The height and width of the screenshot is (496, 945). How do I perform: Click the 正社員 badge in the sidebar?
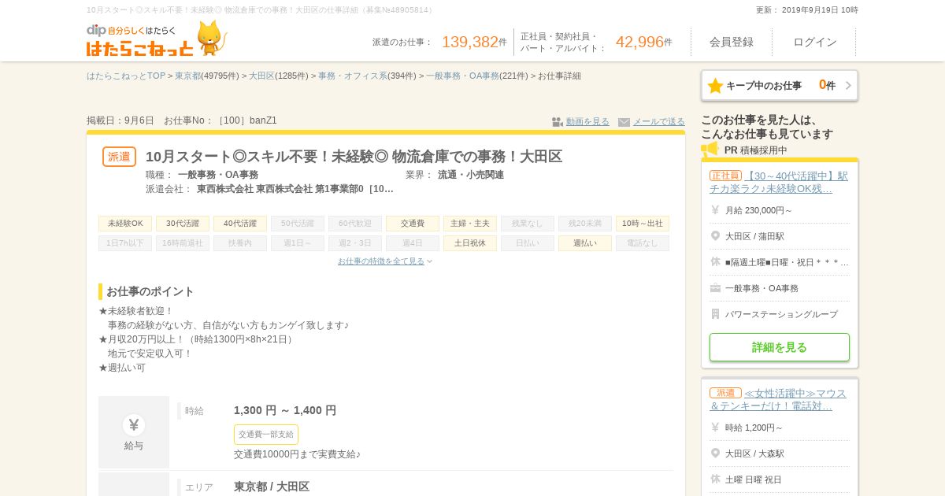coord(725,176)
